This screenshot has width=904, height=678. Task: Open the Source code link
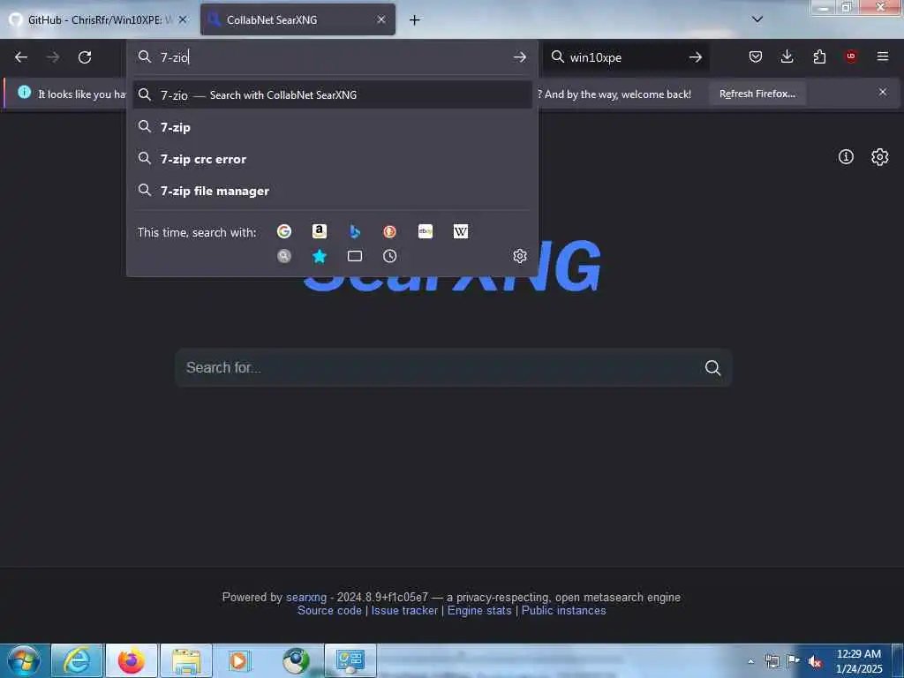pyautogui.click(x=329, y=611)
